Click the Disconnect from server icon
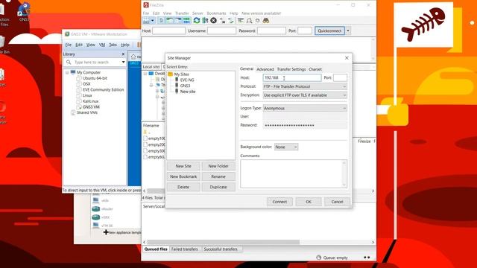The height and width of the screenshot is (268, 477). [x=223, y=21]
